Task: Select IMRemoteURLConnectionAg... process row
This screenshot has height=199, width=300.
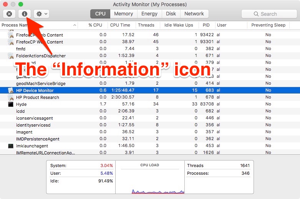Action: (150, 152)
